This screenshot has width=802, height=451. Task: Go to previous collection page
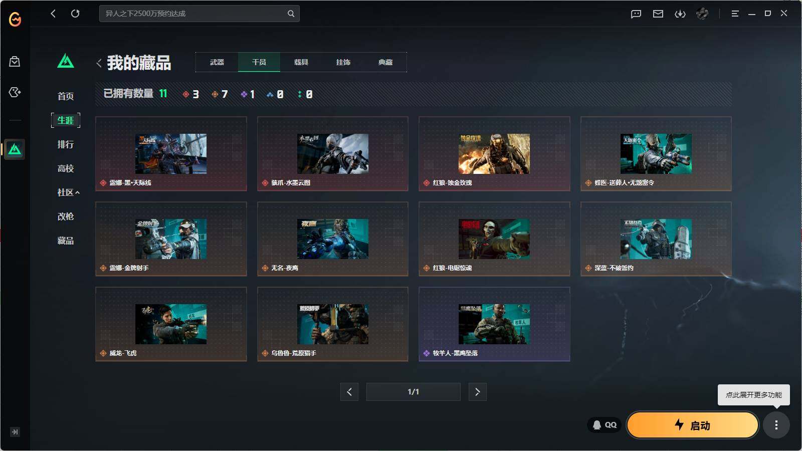point(349,392)
